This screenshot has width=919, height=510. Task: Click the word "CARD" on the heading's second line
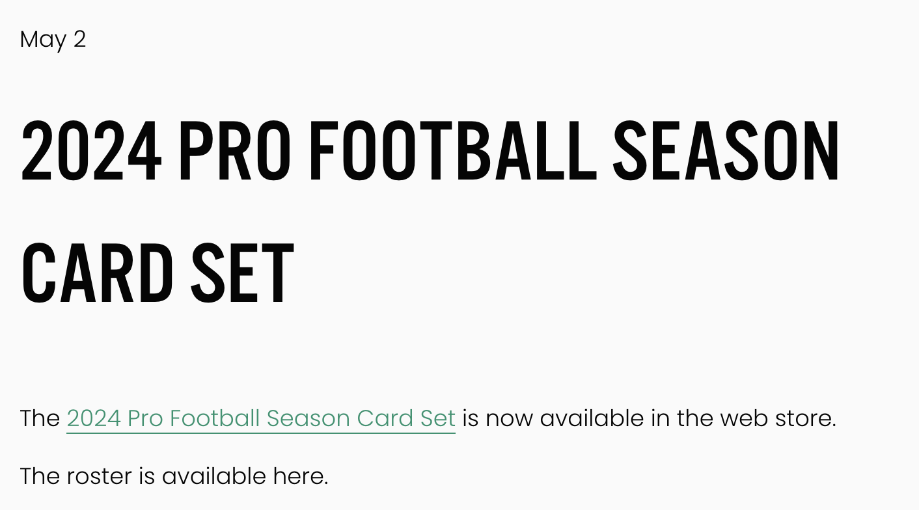(97, 273)
